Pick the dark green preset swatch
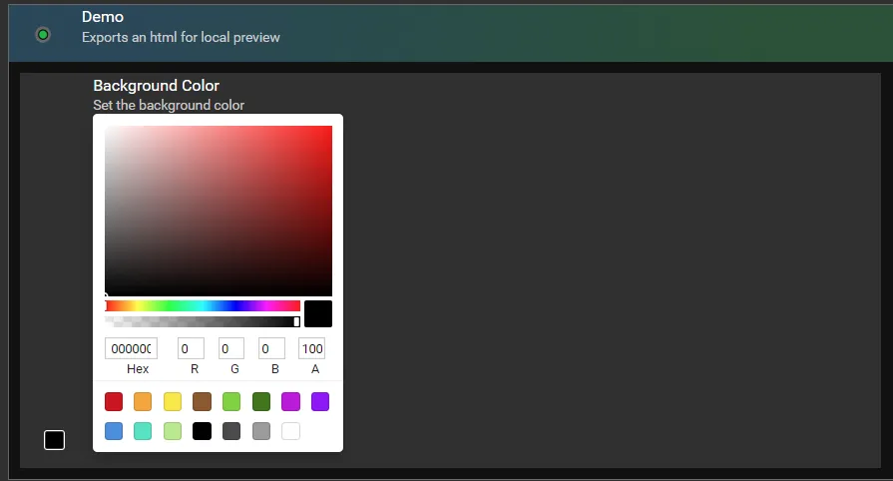 pyautogui.click(x=261, y=402)
